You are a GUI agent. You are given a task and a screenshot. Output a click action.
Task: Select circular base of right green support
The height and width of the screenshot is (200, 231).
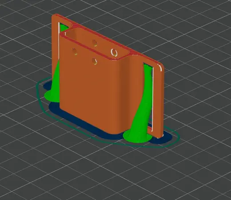pyautogui.click(x=138, y=137)
